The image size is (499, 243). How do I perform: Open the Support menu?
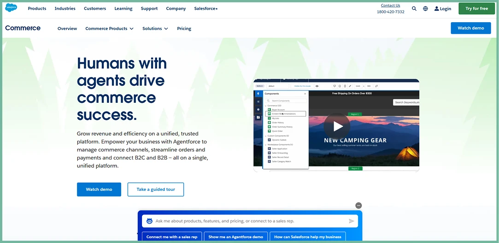coord(149,9)
